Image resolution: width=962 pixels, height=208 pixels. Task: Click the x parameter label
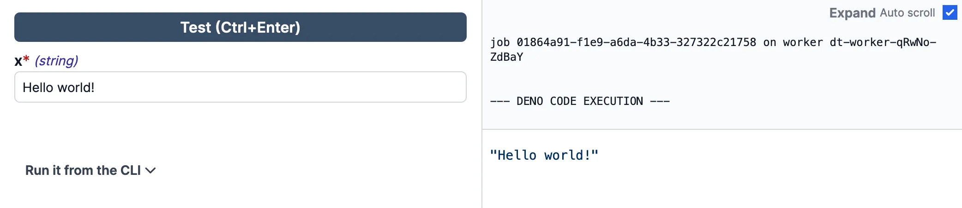[x=18, y=61]
